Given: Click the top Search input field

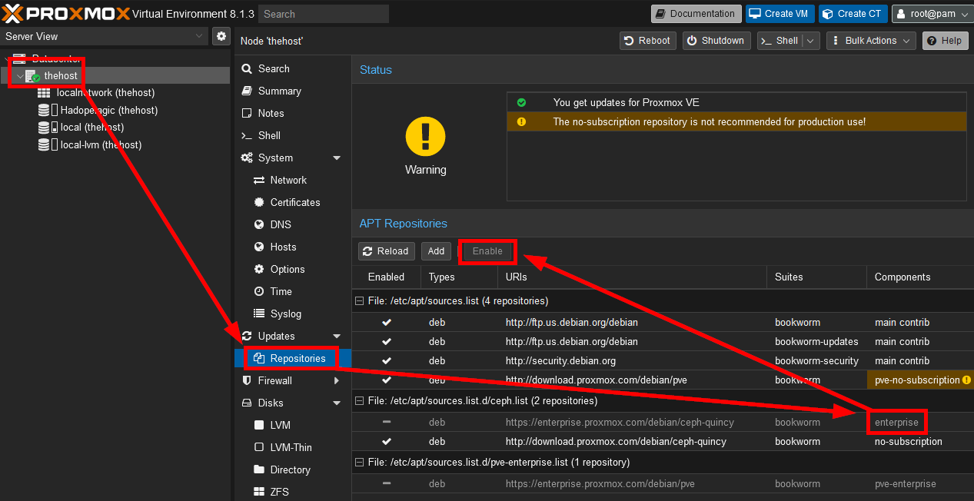Looking at the screenshot, I should click(323, 14).
